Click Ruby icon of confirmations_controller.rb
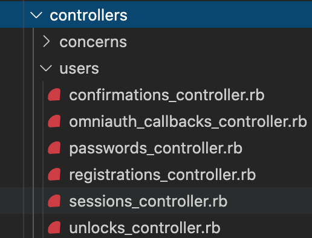Screen dimensions: 312x238 pos(54,95)
